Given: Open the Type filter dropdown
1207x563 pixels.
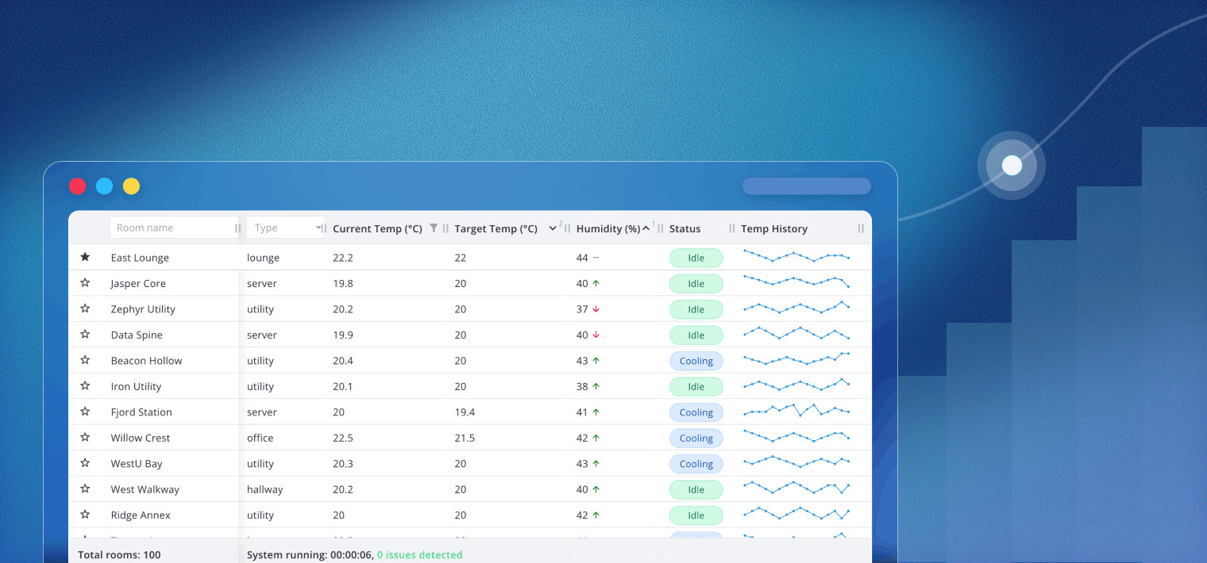Looking at the screenshot, I should [x=286, y=228].
